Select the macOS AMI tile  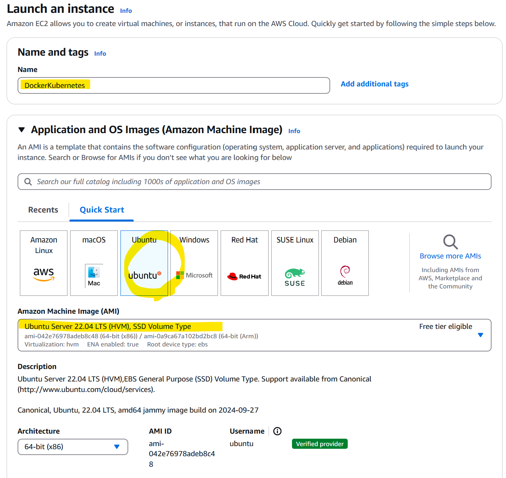(x=94, y=263)
